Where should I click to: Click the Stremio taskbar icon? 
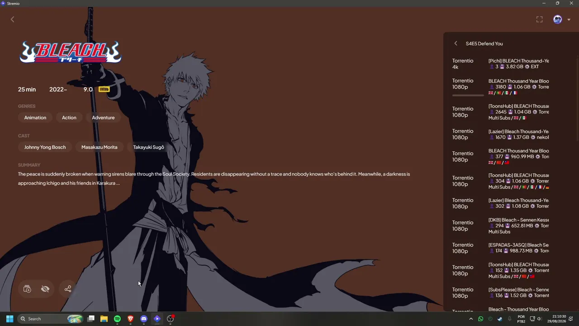[157, 319]
